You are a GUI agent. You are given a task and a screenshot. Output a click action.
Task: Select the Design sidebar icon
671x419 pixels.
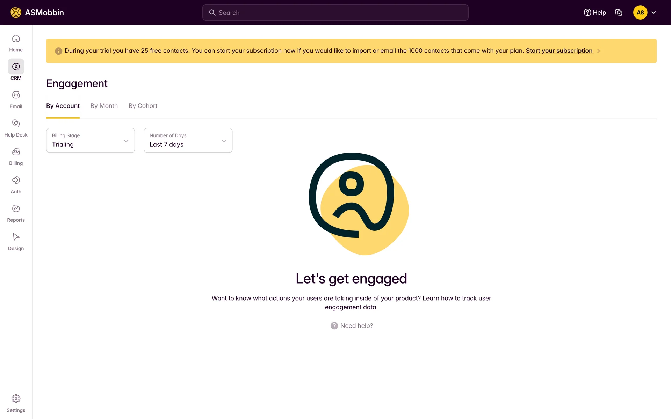pyautogui.click(x=16, y=237)
